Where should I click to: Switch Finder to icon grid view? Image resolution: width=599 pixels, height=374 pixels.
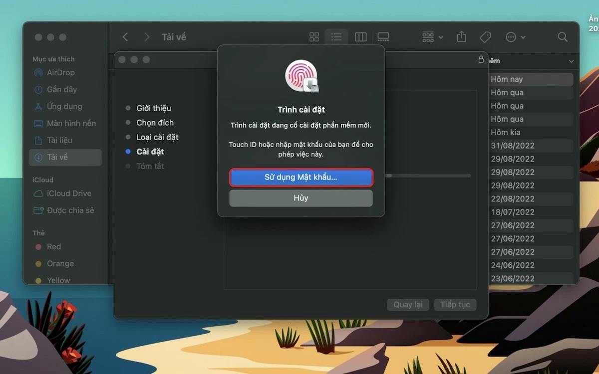tap(314, 37)
